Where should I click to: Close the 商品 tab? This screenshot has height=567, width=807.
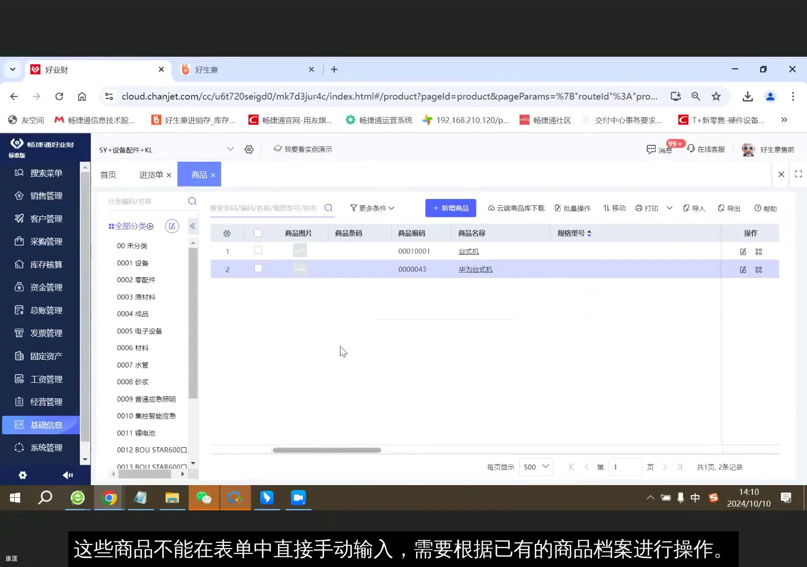pyautogui.click(x=213, y=174)
